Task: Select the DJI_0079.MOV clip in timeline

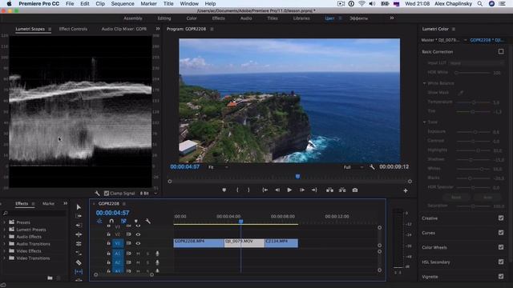Action: (x=244, y=243)
